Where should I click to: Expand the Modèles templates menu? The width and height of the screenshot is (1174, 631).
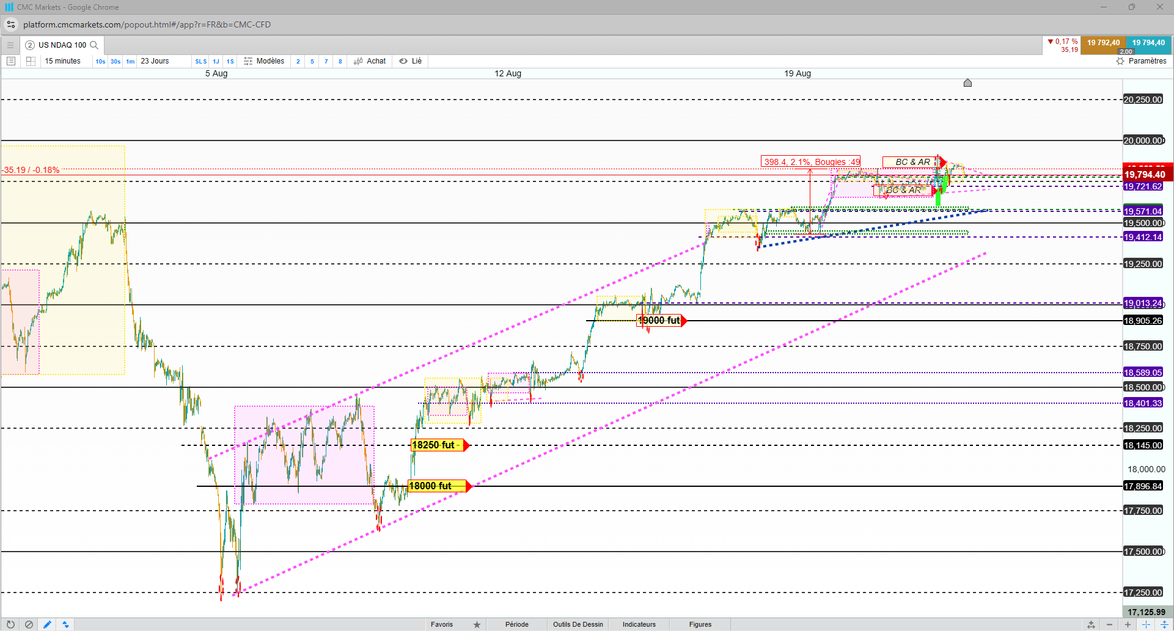click(x=264, y=61)
